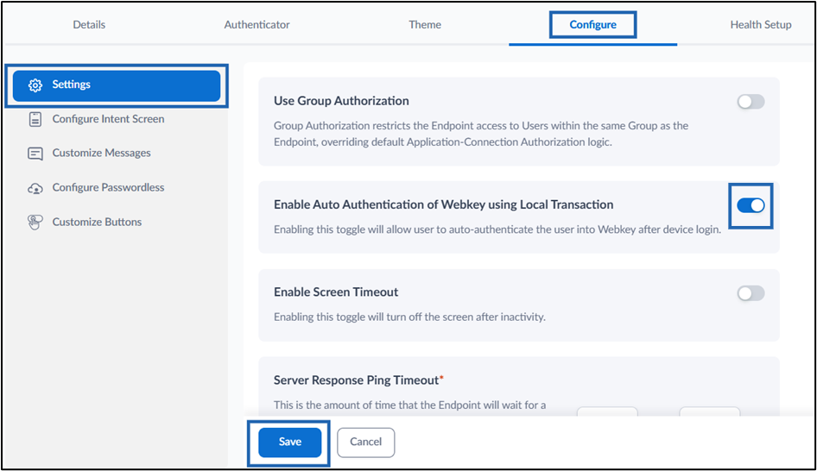Open the Authenticator tab
The image size is (817, 471).
tap(256, 24)
